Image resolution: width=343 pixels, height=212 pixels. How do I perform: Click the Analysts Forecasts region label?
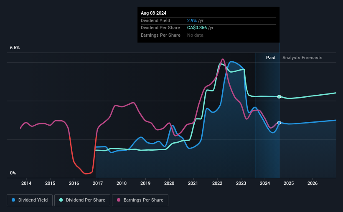pos(302,58)
